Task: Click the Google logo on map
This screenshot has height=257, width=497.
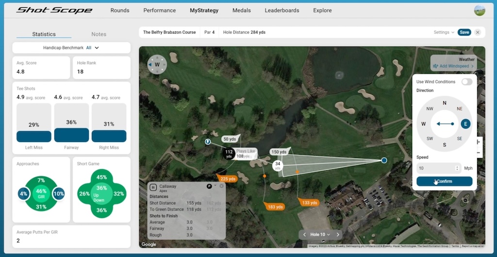Action: coord(149,244)
